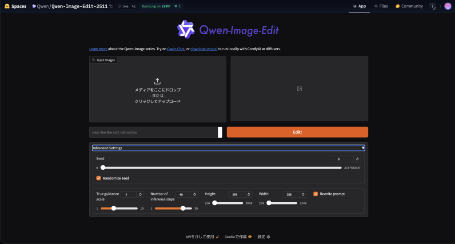This screenshot has width=455, height=244.
Task: Reset the Width value to default
Action: pyautogui.click(x=303, y=194)
